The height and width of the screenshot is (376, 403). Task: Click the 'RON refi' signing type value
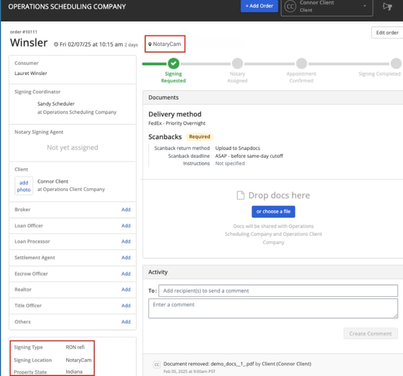[x=75, y=347]
